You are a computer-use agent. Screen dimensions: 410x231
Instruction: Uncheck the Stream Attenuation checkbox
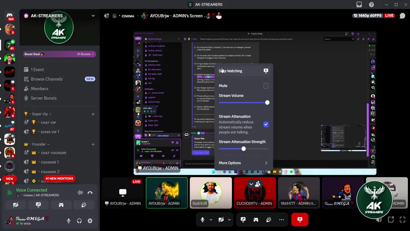click(x=266, y=124)
